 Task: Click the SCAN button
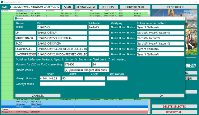67,7
